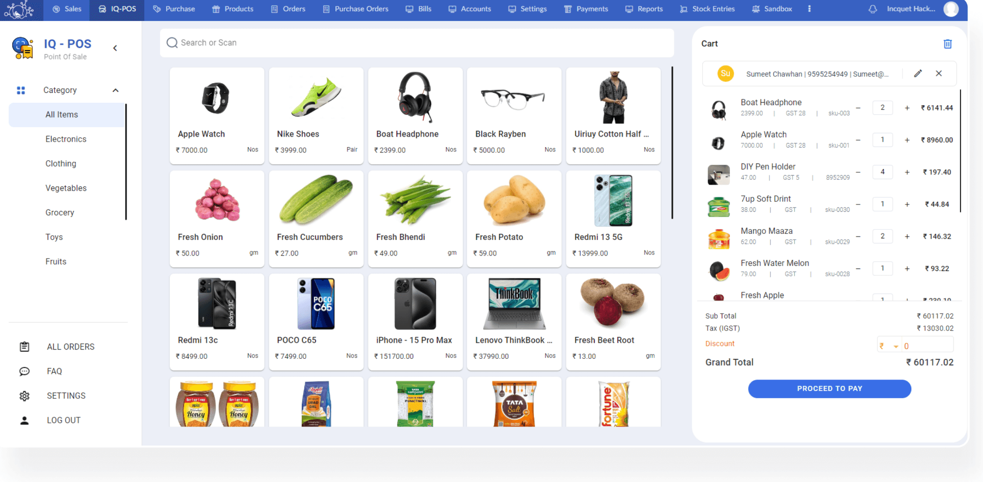The image size is (983, 482).
Task: Clear the cart with trash icon
Action: (x=947, y=44)
